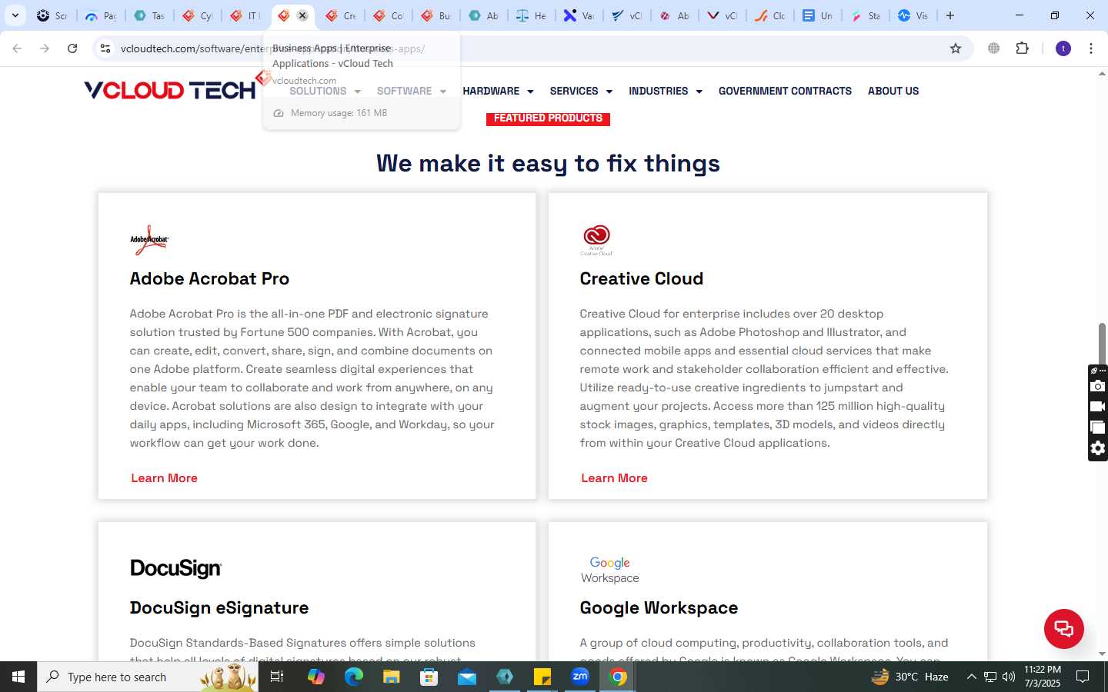Click the camera screenshot icon in side widget
This screenshot has height=692, width=1108.
pos(1098,386)
